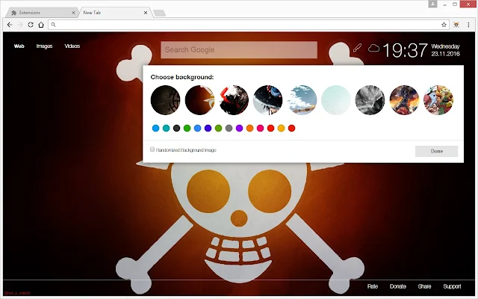
Task: Reload the current page
Action: [x=31, y=25]
